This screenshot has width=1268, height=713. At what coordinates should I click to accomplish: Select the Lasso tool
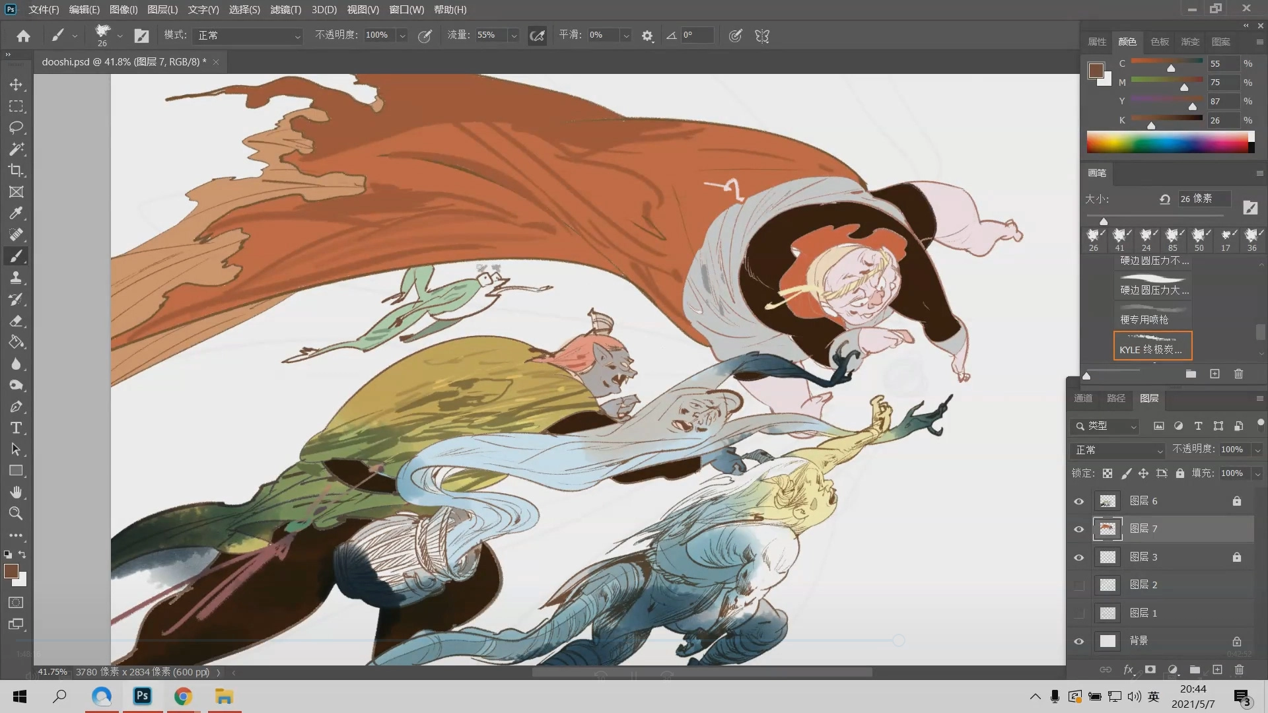(x=17, y=127)
